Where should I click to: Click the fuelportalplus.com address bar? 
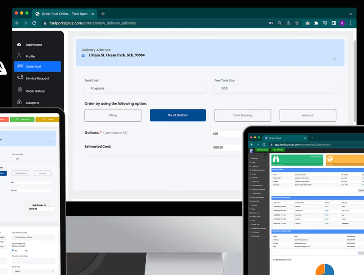153,23
